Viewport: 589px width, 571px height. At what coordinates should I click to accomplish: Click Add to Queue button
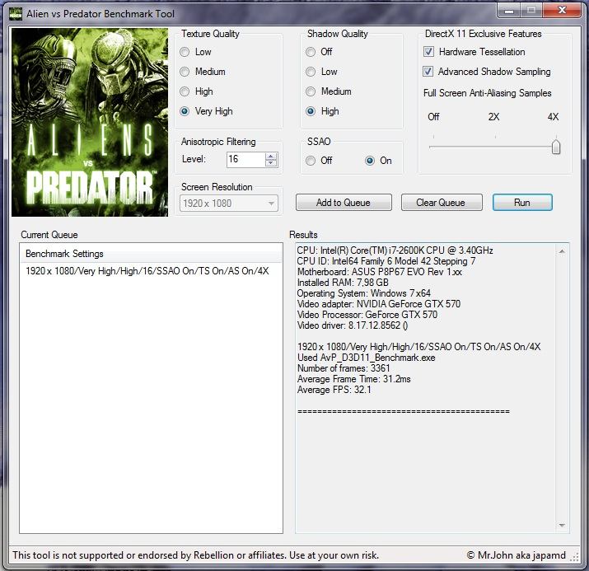pos(344,203)
